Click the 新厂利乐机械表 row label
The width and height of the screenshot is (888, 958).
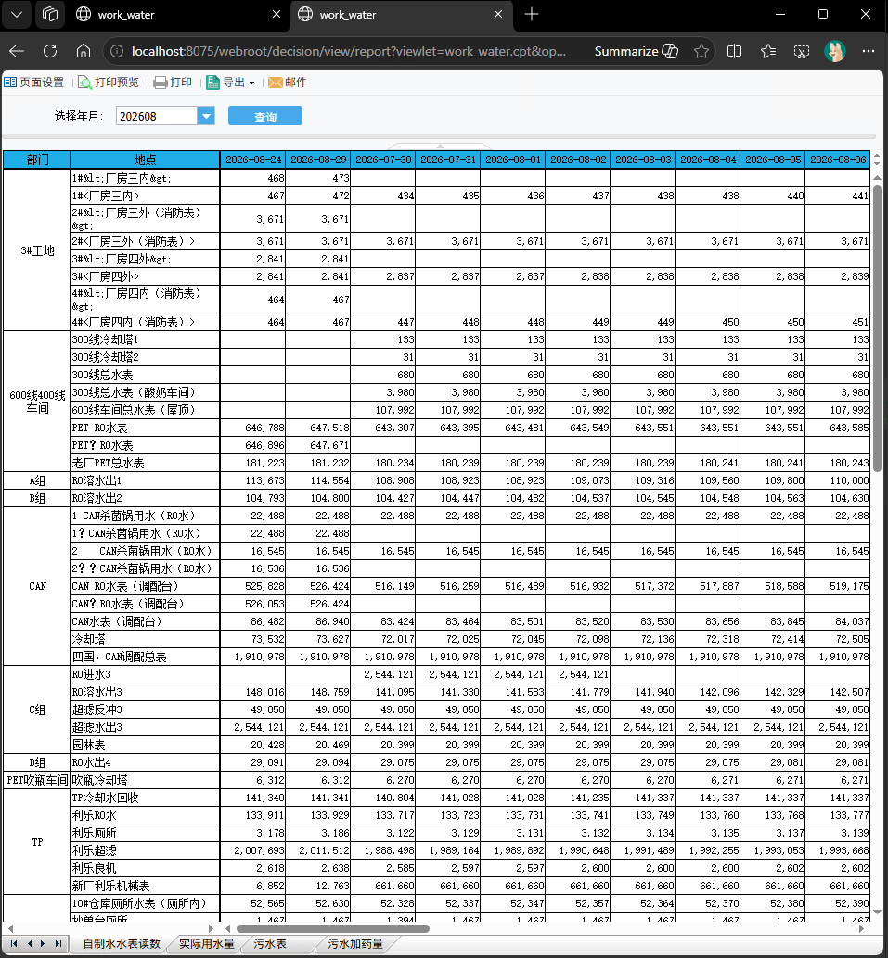point(145,886)
